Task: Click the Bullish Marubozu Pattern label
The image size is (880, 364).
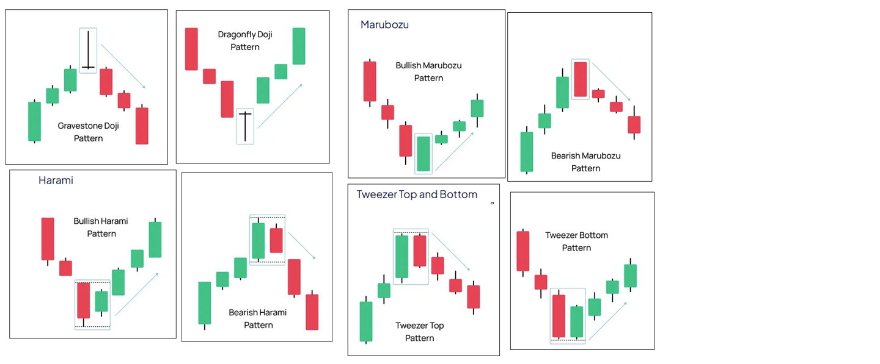Action: coord(428,71)
